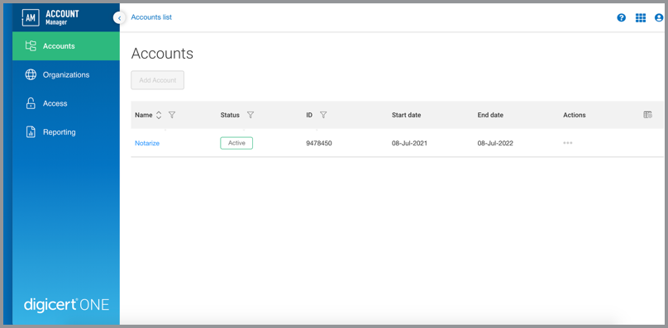The height and width of the screenshot is (328, 668).
Task: Open the ID column filter
Action: coord(323,115)
